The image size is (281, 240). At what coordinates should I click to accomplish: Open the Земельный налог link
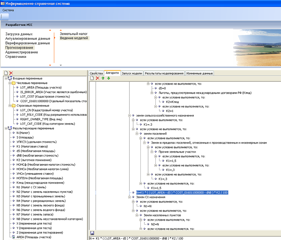coord(74,34)
